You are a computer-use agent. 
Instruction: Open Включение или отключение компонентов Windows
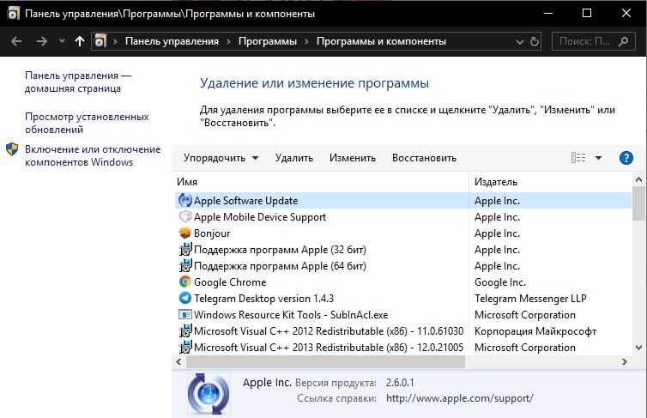pyautogui.click(x=93, y=155)
